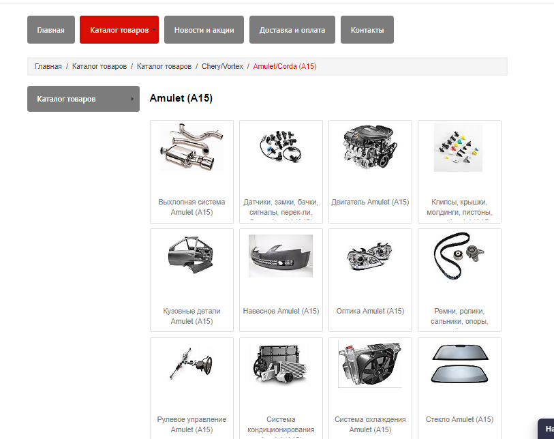This screenshot has width=554, height=439.
Task: Open Кузовные детали Amulet (A15) category
Action: tap(191, 316)
